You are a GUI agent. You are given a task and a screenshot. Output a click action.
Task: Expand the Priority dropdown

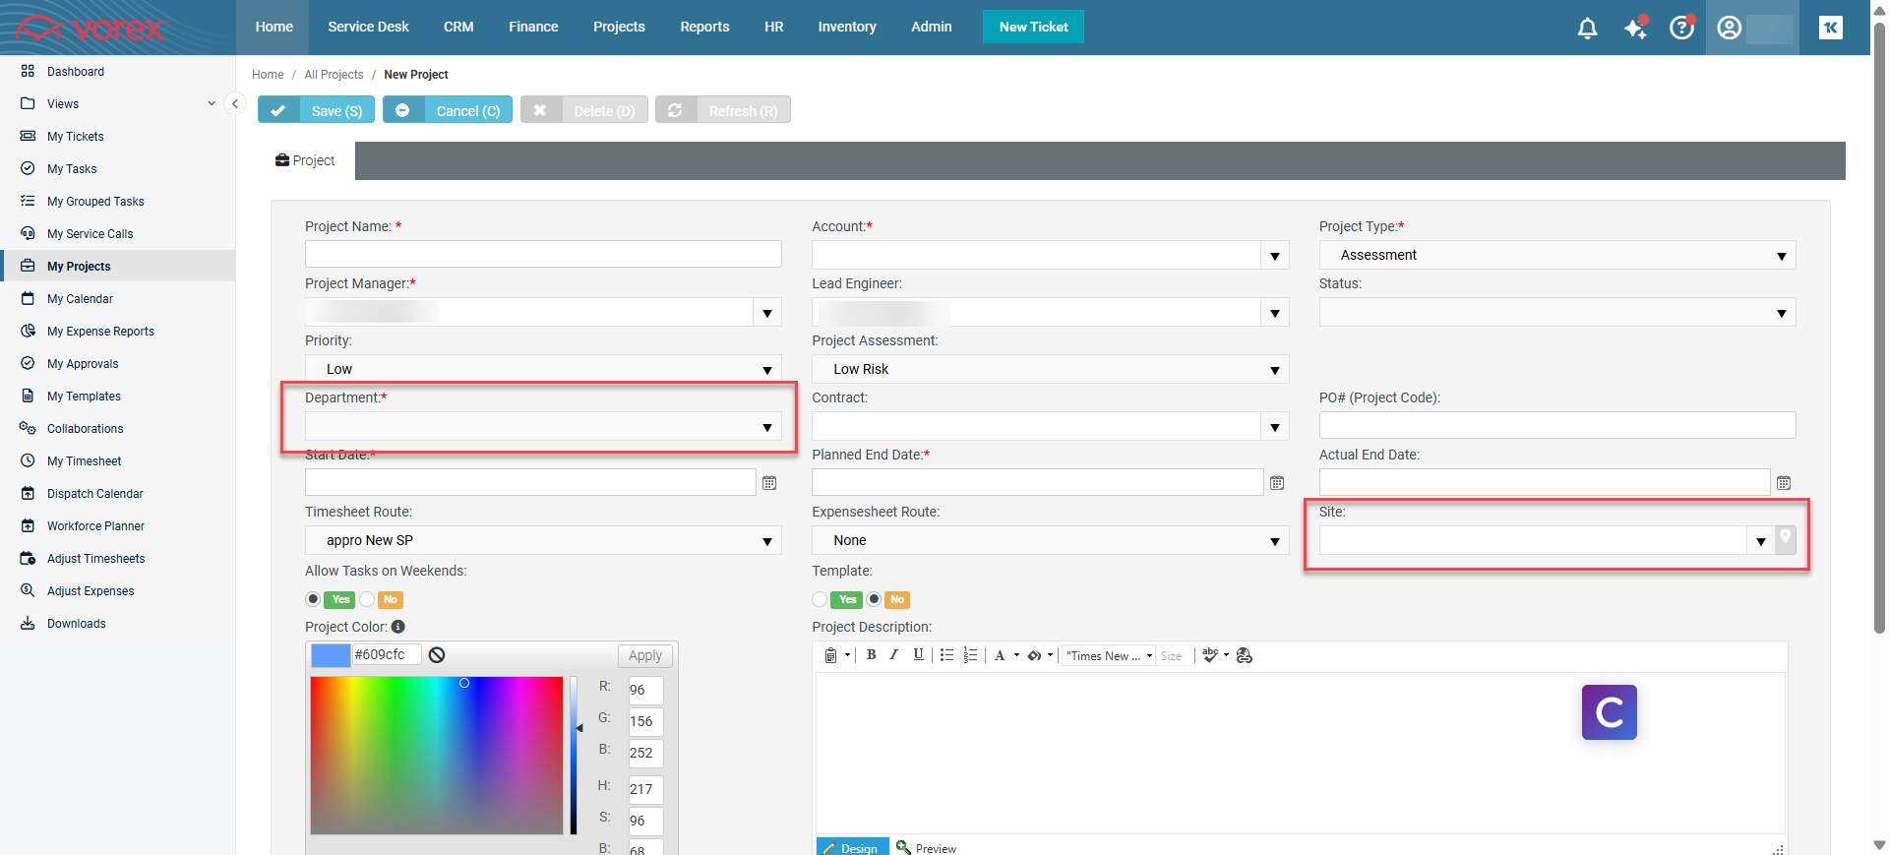tap(766, 370)
